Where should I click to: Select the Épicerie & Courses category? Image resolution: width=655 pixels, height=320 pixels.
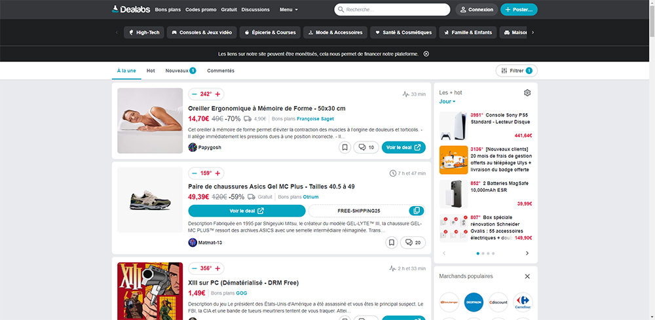pyautogui.click(x=270, y=33)
